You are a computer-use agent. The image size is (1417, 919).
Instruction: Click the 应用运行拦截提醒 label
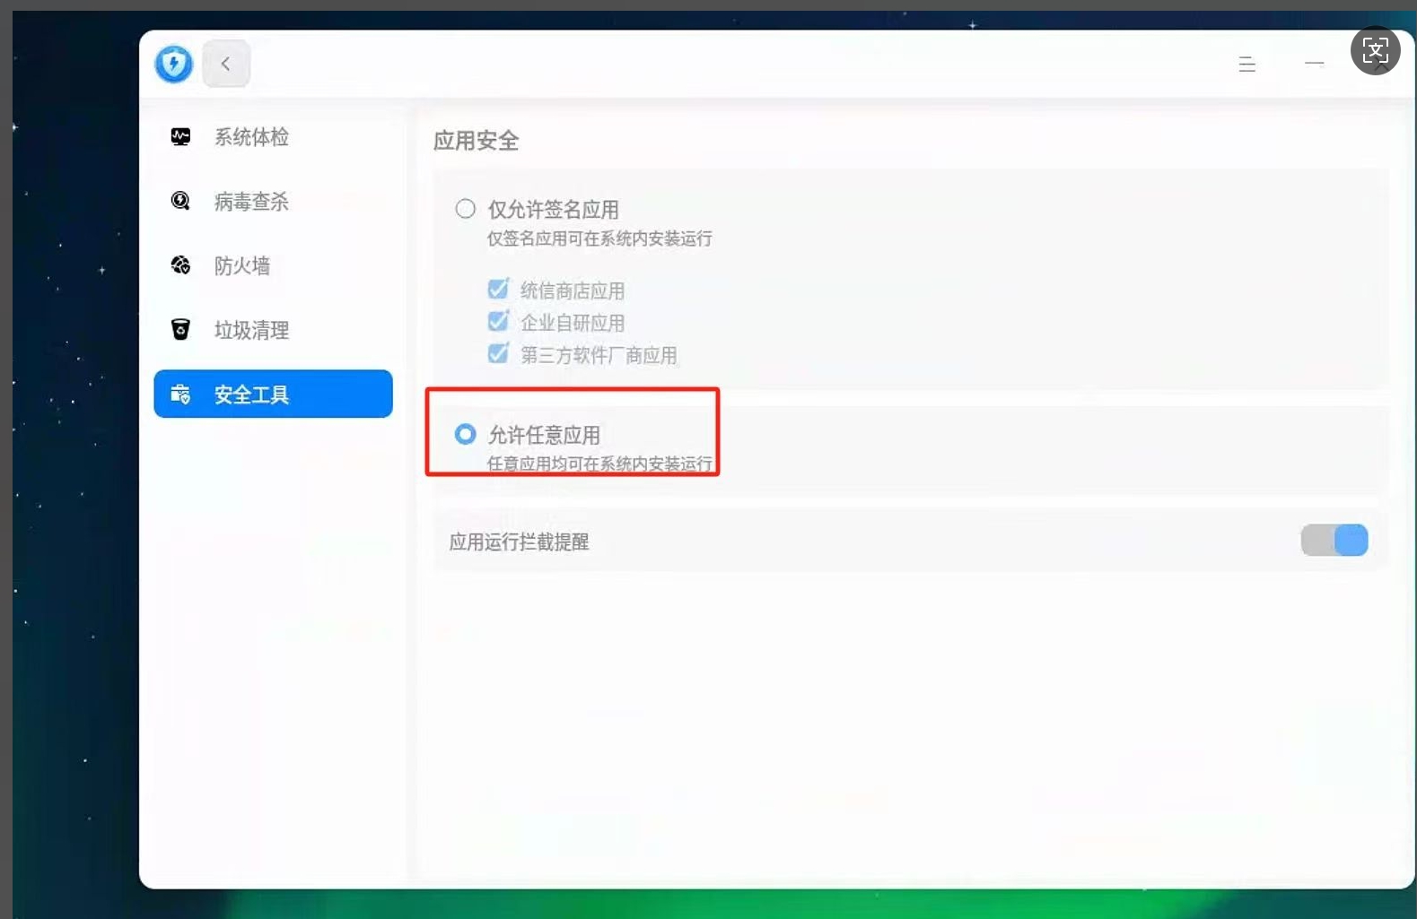pyautogui.click(x=520, y=542)
